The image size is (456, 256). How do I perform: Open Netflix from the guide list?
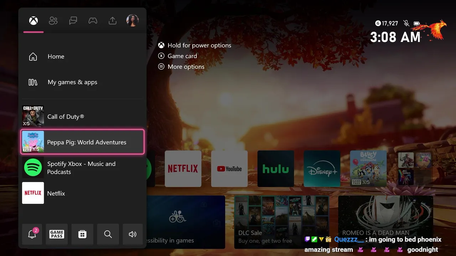click(82, 193)
